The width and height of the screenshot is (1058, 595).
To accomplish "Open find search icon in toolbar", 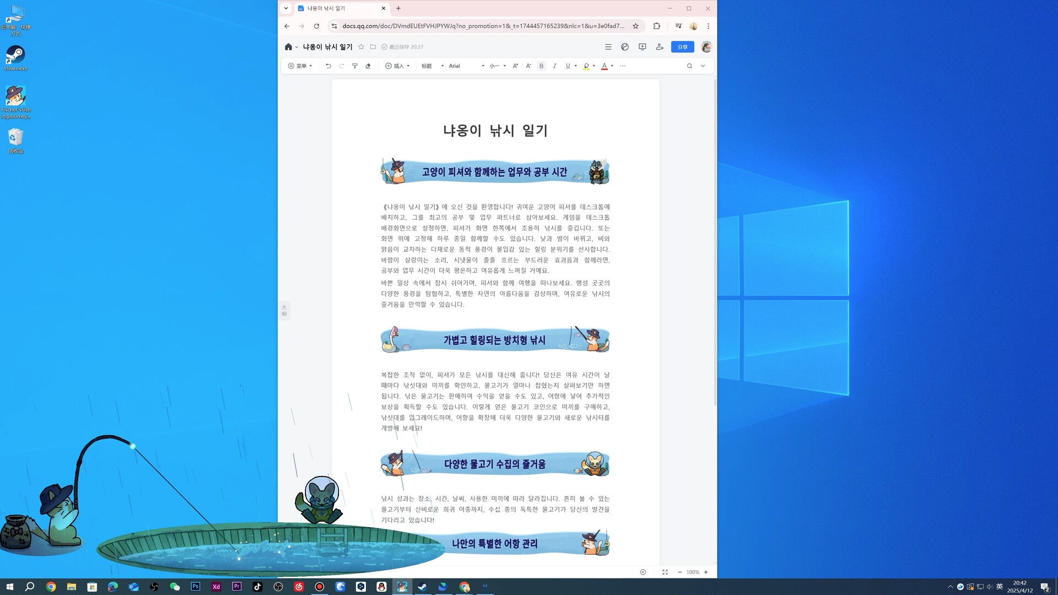I will click(x=689, y=66).
